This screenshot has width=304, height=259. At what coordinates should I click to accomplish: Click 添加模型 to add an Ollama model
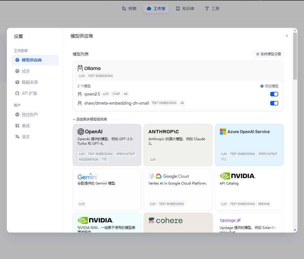pos(269,86)
